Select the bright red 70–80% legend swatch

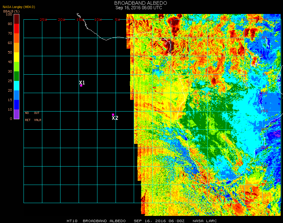pos(17,28)
